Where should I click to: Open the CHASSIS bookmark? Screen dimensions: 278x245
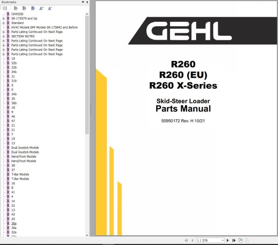(x=17, y=14)
